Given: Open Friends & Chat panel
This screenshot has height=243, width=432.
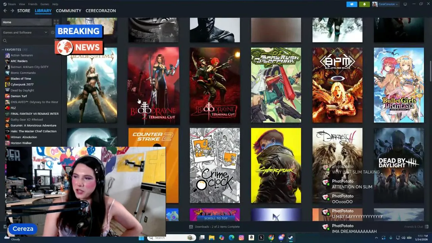Looking at the screenshot, I should [x=416, y=227].
